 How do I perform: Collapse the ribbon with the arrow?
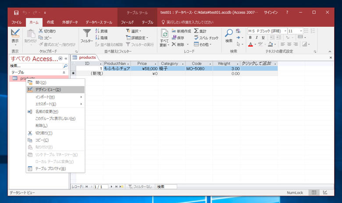point(330,51)
